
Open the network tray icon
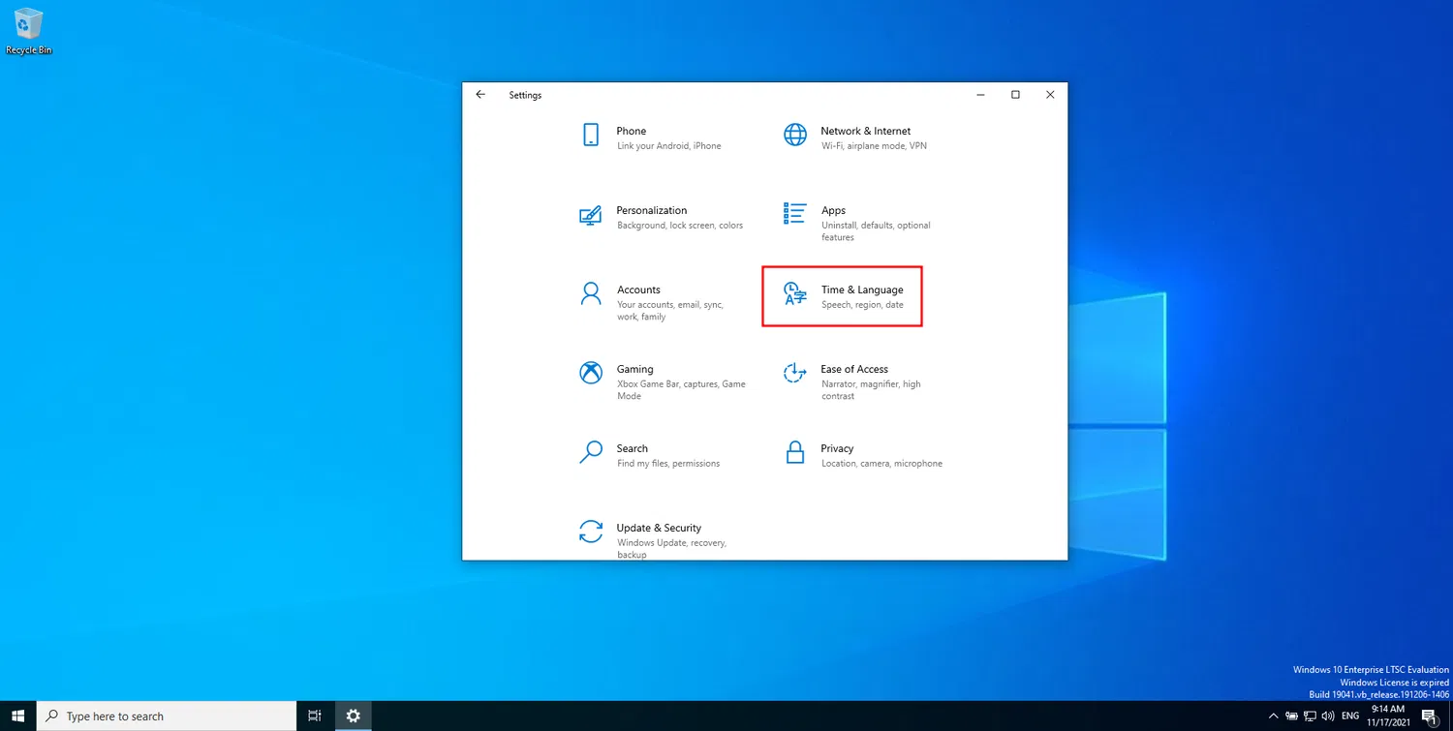pos(1311,716)
